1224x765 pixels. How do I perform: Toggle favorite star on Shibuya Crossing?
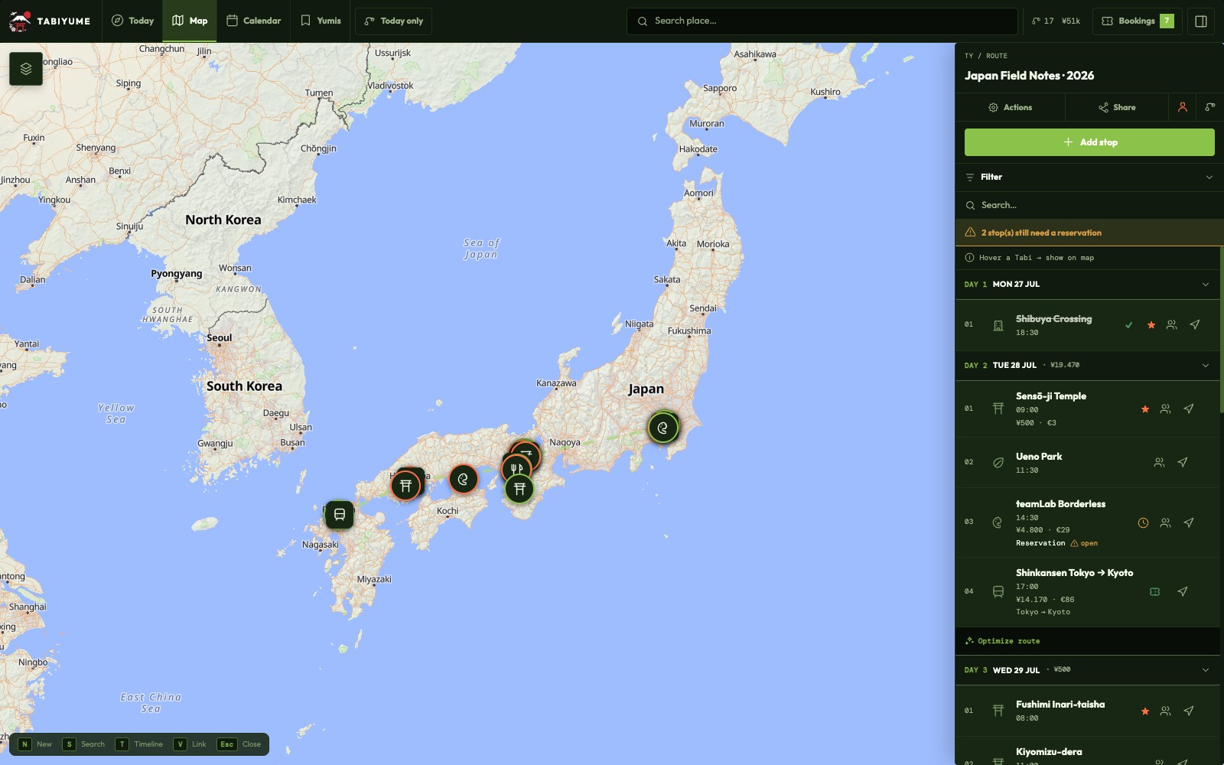tap(1151, 325)
